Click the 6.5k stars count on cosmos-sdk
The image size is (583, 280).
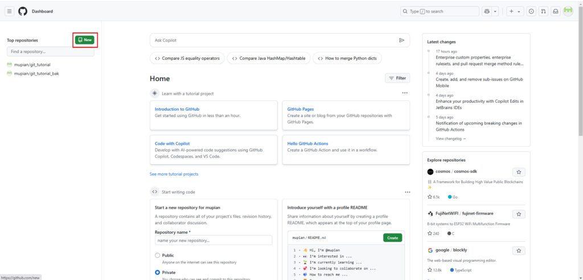[433, 197]
